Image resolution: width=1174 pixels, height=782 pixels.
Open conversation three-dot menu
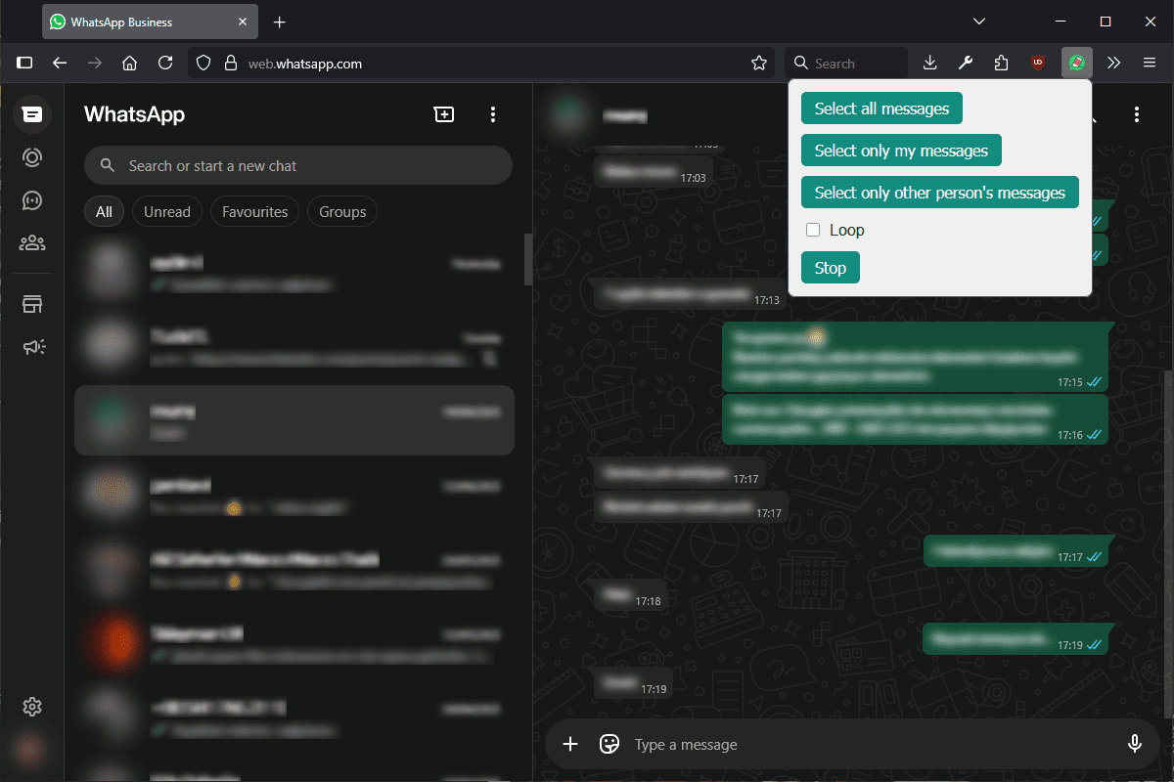[x=1137, y=114]
